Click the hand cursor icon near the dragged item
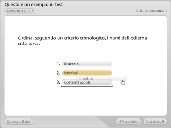This screenshot has width=171, height=128. pyautogui.click(x=123, y=82)
